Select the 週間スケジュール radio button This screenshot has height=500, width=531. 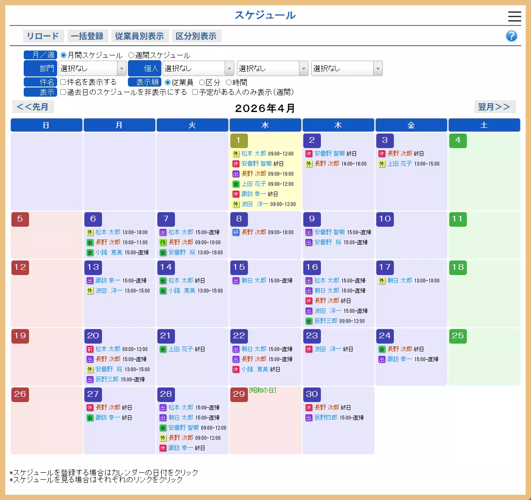[131, 55]
